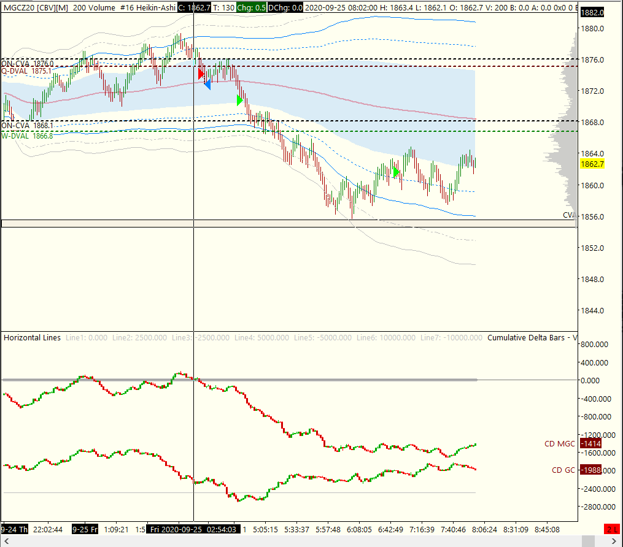
Task: Click the 8:06:24 time axis label
Action: [x=484, y=530]
